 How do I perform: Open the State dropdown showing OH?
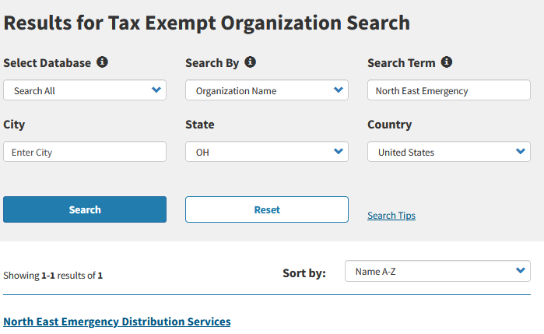[x=267, y=151]
